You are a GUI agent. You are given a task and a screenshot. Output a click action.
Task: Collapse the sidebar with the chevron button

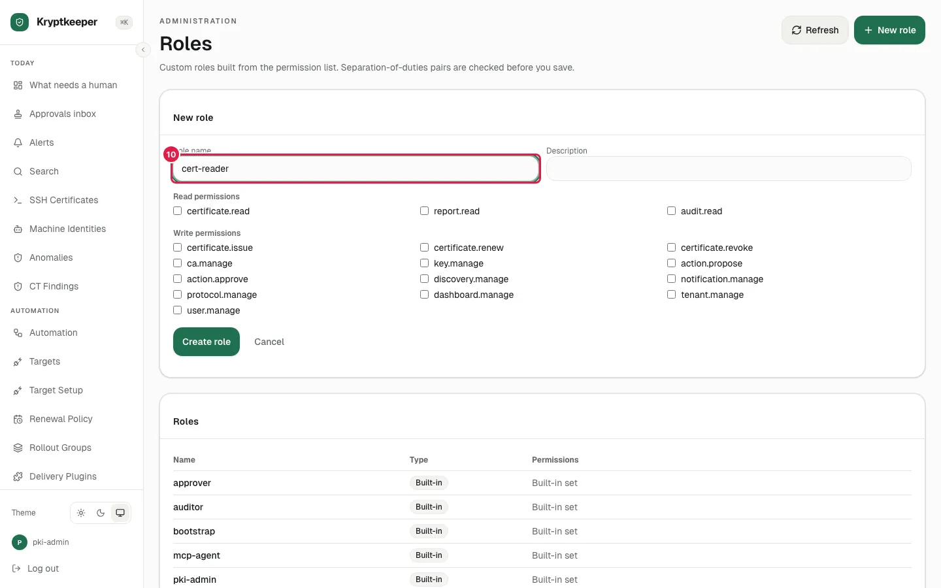pyautogui.click(x=143, y=50)
